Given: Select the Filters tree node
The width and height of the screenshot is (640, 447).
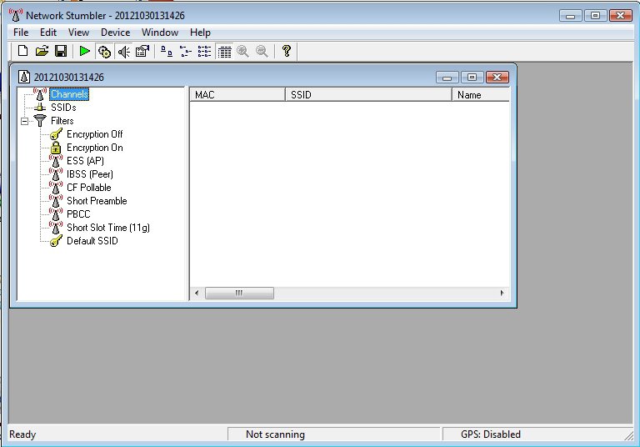Looking at the screenshot, I should 62,121.
